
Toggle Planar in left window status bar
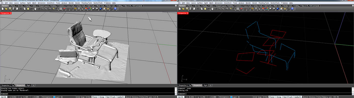95,97
